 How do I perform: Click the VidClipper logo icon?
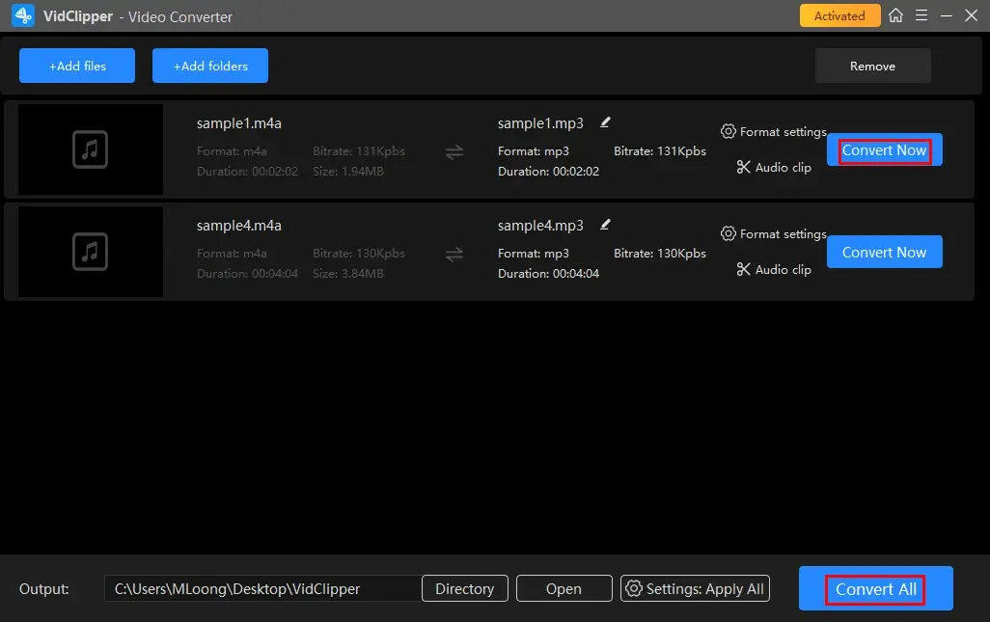(x=23, y=16)
